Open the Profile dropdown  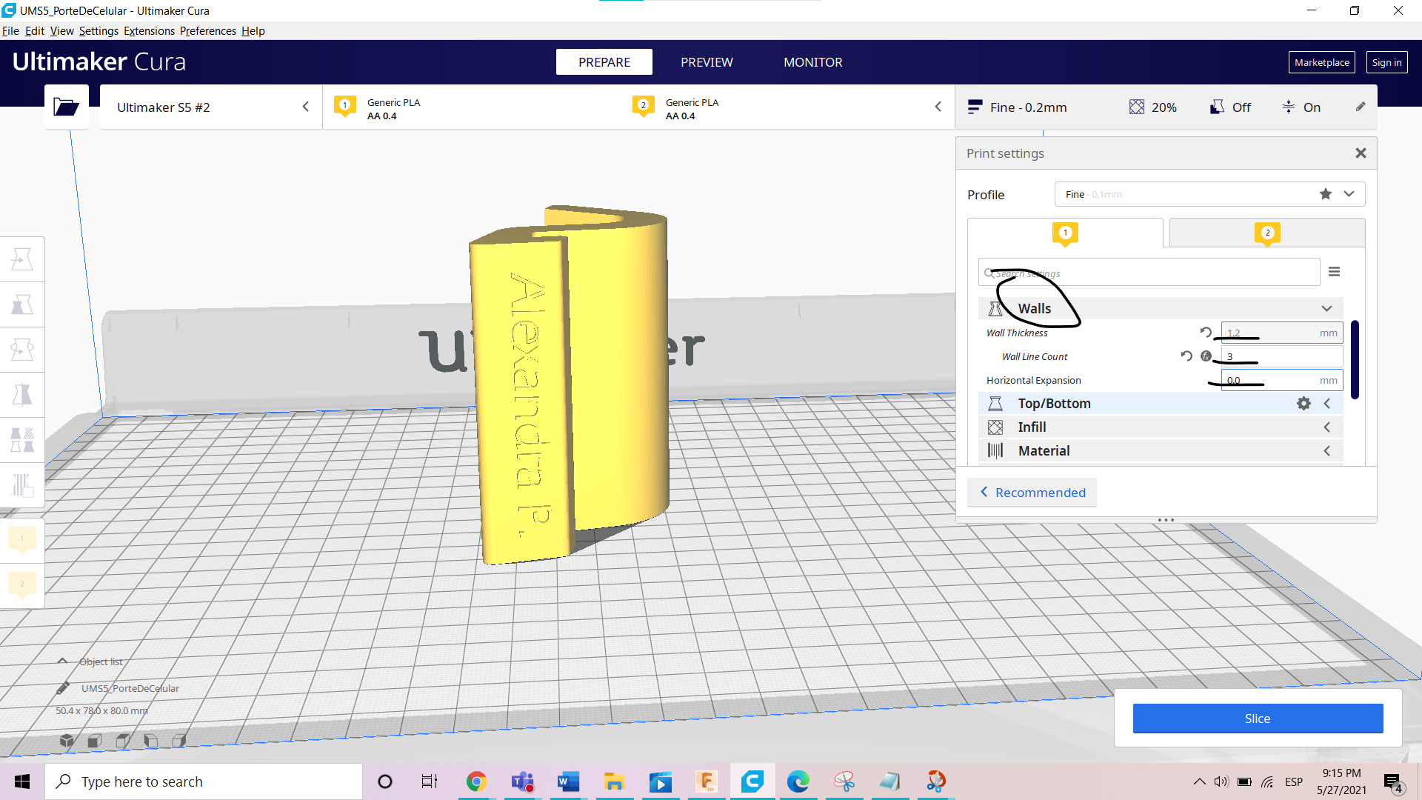(x=1209, y=194)
